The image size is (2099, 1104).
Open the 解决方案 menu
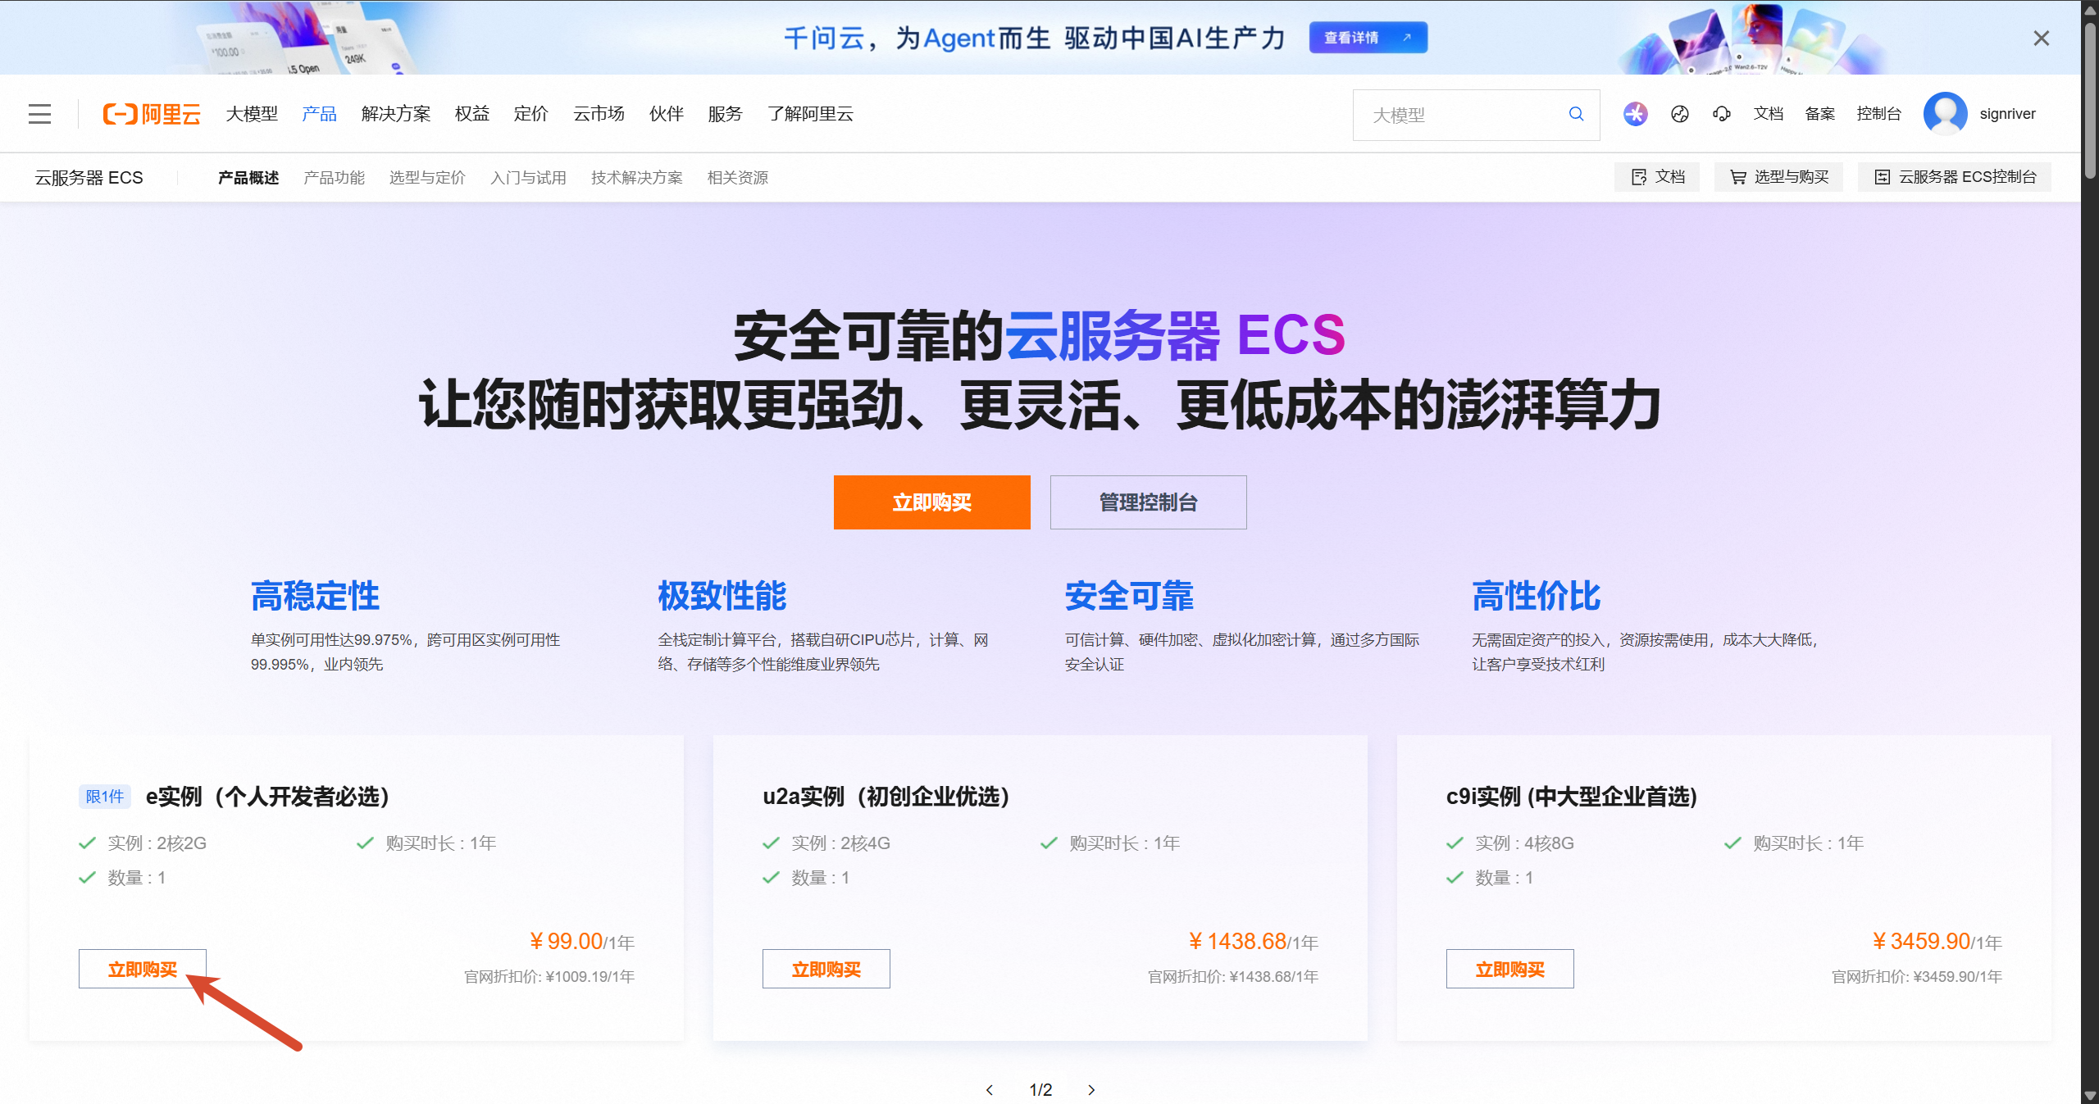coord(396,114)
